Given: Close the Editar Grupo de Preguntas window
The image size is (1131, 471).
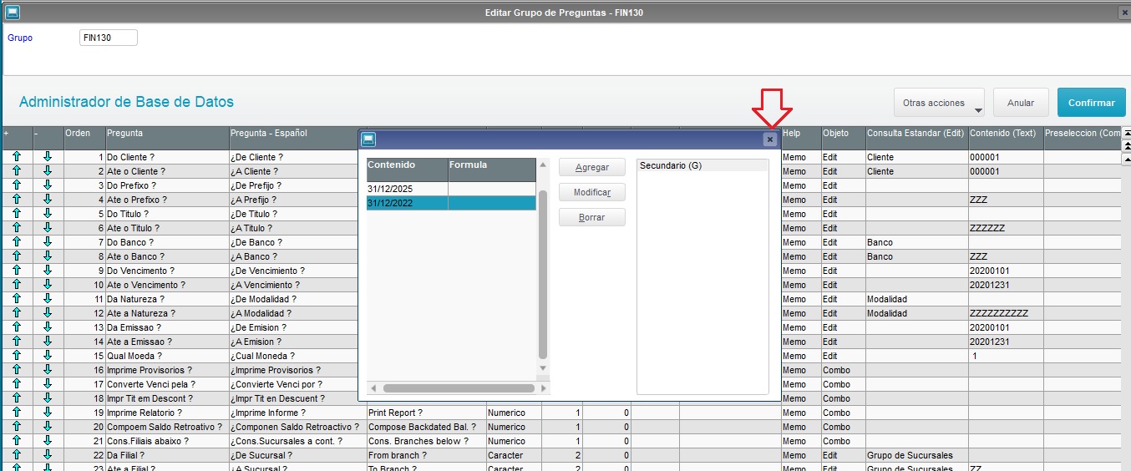Looking at the screenshot, I should click(x=1124, y=13).
